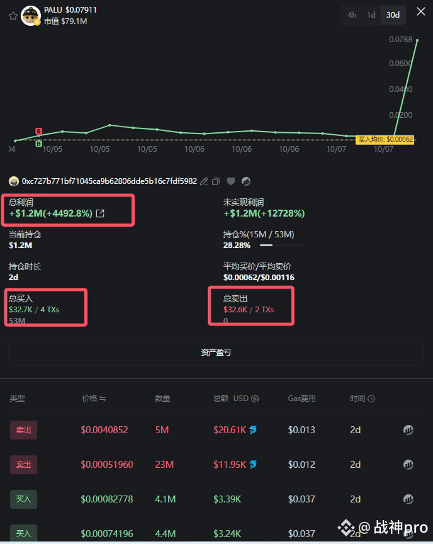Screen dimensions: 433x544
Task: Open share icon next to total profit
Action: (x=100, y=213)
